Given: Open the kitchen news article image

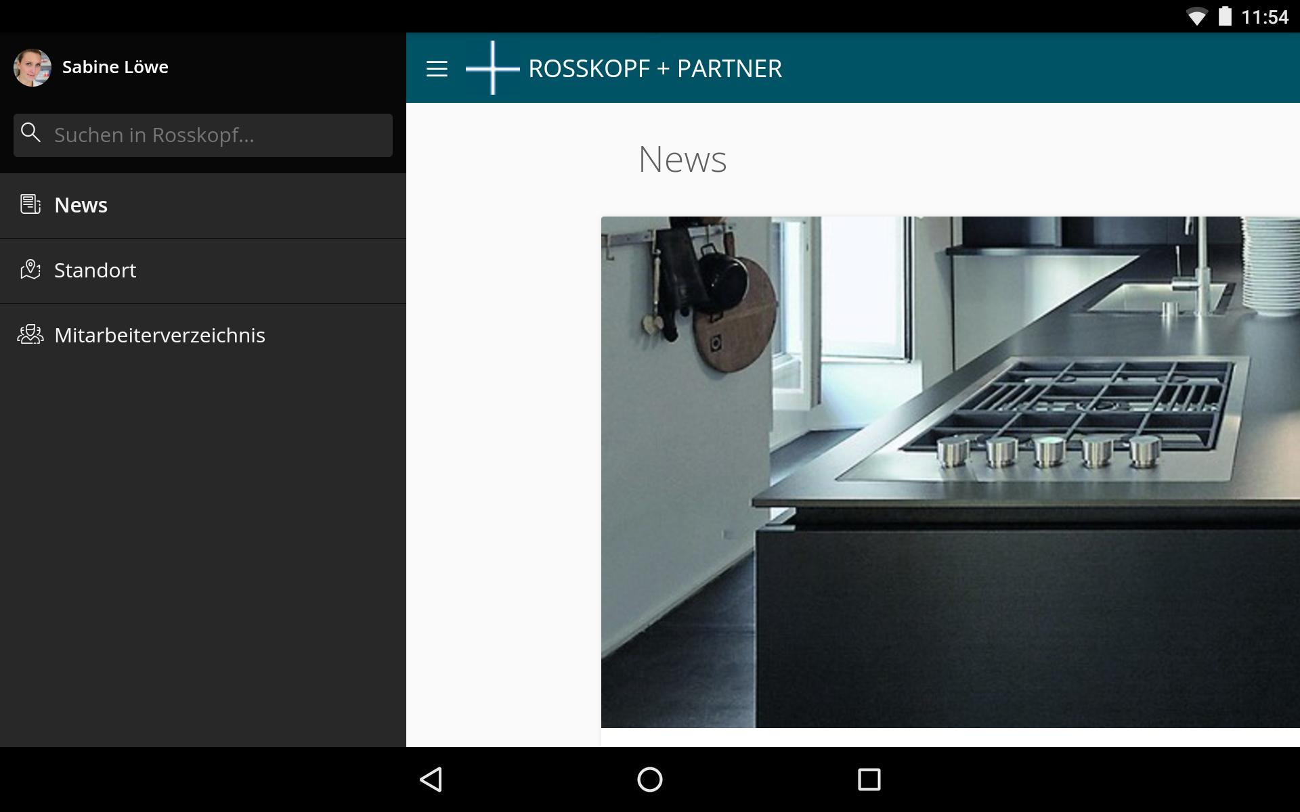Looking at the screenshot, I should 951,472.
